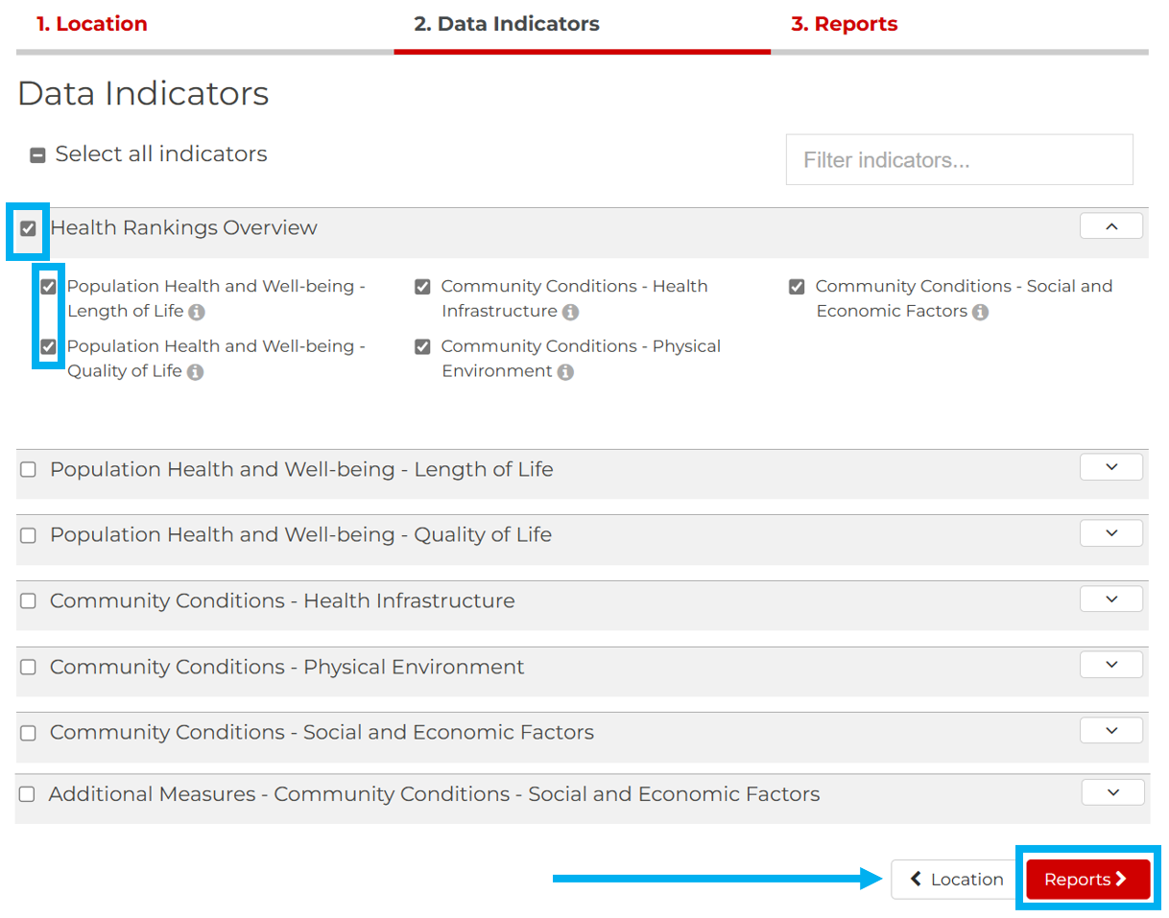Go back with the Location button

(956, 880)
